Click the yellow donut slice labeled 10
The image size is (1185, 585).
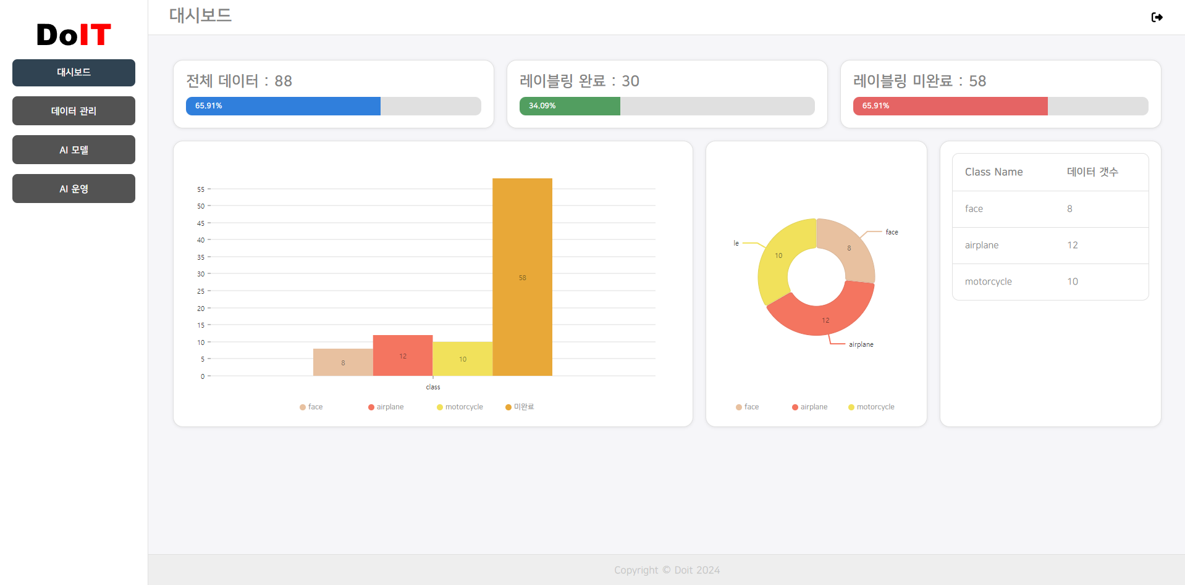(780, 256)
